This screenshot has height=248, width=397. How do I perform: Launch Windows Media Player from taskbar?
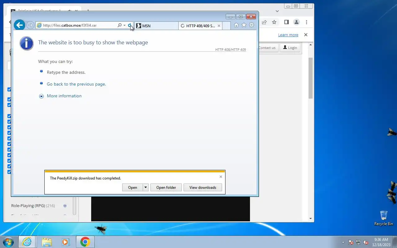65,242
